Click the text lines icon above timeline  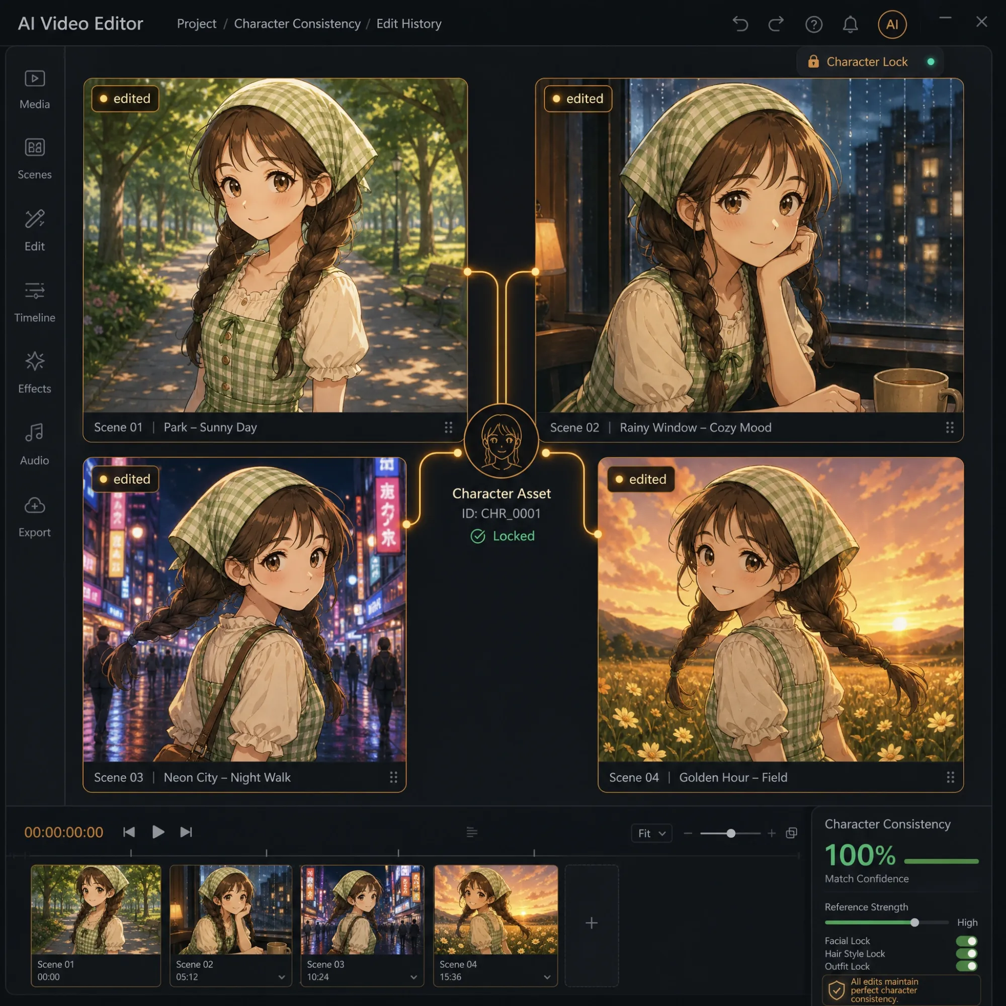pyautogui.click(x=472, y=832)
